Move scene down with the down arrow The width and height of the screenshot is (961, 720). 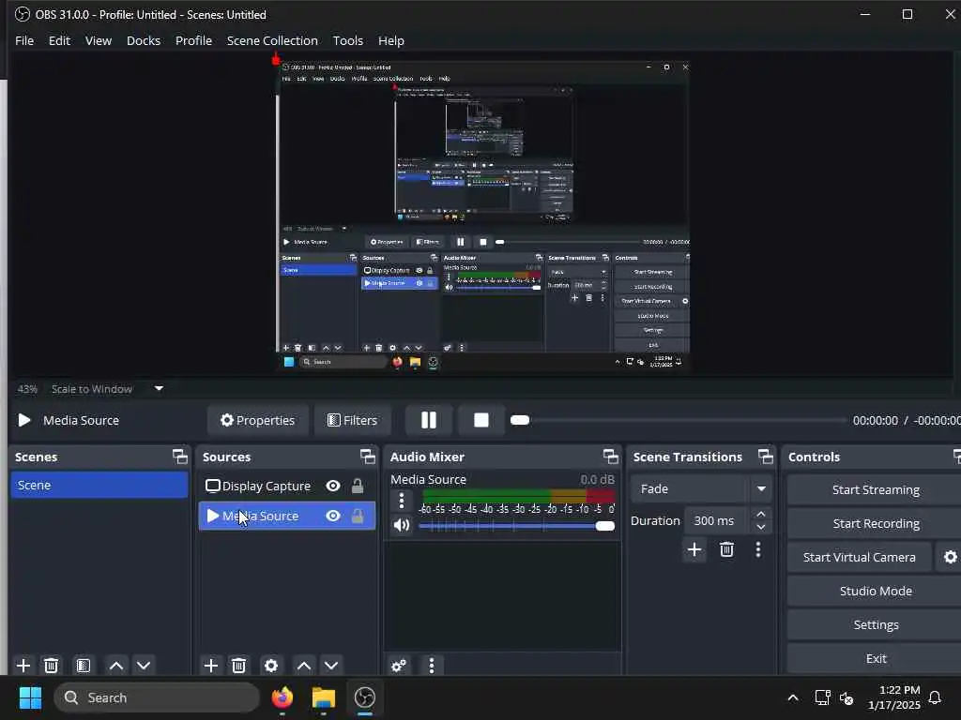click(144, 666)
